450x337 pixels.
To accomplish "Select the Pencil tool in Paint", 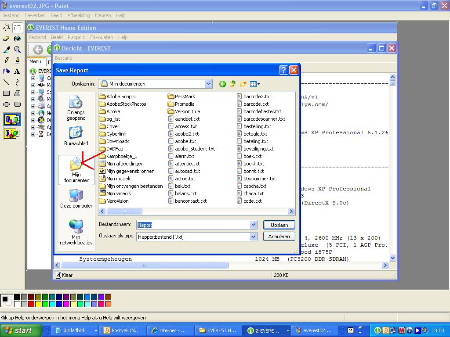I will (7, 61).
